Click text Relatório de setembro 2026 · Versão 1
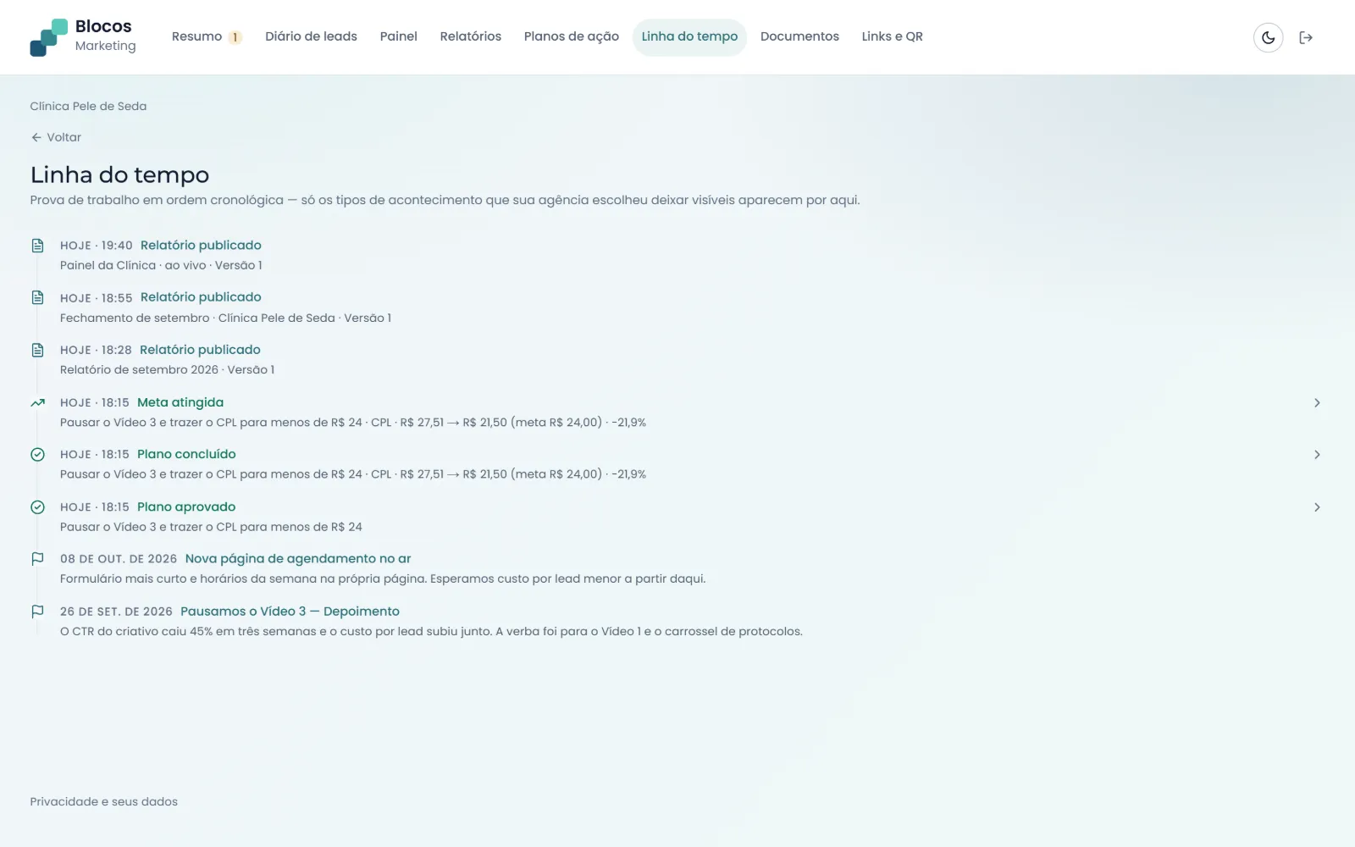 click(168, 369)
